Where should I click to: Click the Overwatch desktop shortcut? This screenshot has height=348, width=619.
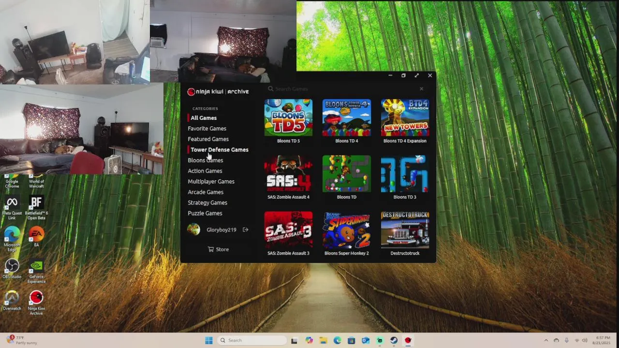(12, 300)
